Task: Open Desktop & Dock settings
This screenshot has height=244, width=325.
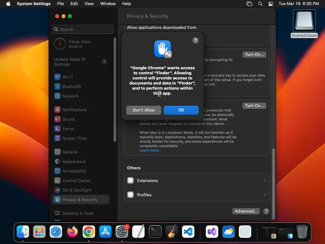Action: coord(81,213)
